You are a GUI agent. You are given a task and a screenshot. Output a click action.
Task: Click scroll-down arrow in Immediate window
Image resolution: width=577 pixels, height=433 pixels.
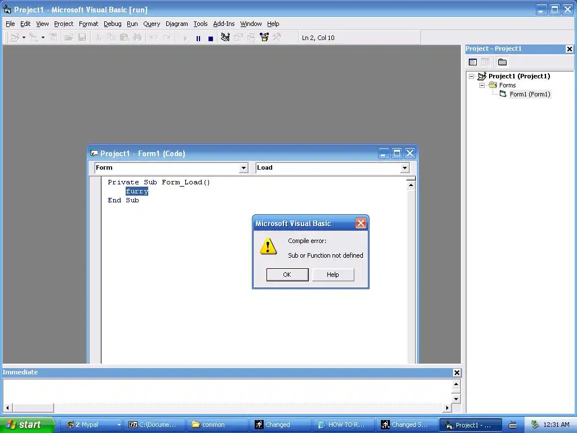[x=456, y=399]
